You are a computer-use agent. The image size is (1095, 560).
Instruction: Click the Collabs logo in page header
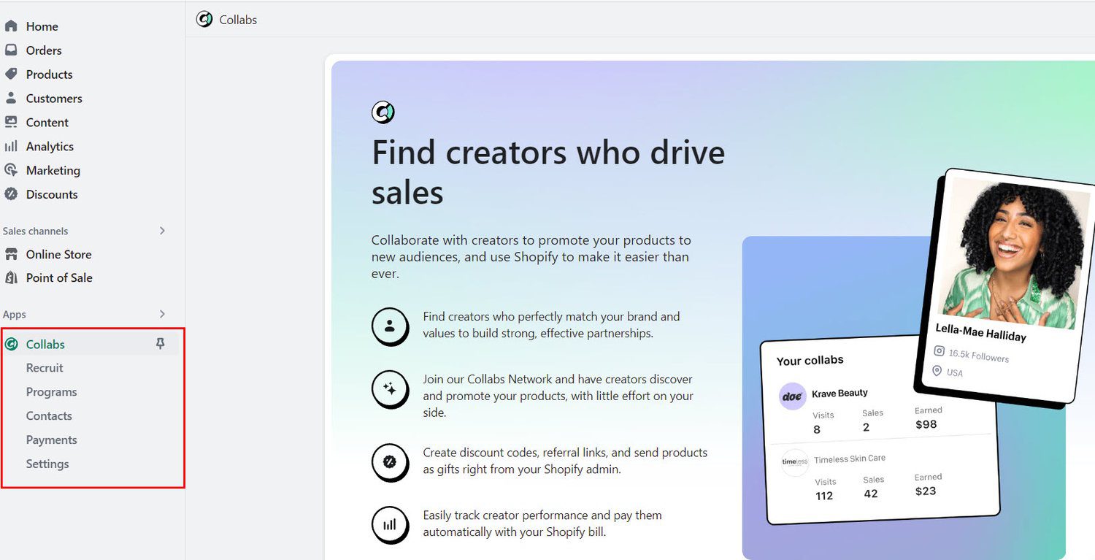click(204, 20)
